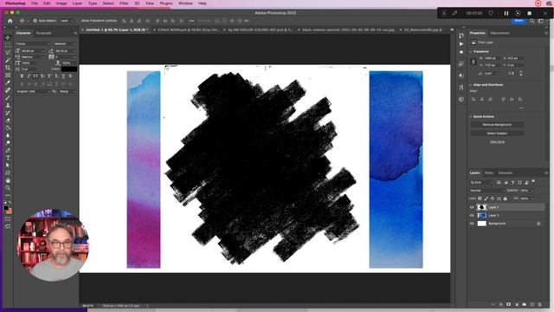Hide Layer 2 with its eye icon
This screenshot has height=312, width=554.
pos(472,216)
